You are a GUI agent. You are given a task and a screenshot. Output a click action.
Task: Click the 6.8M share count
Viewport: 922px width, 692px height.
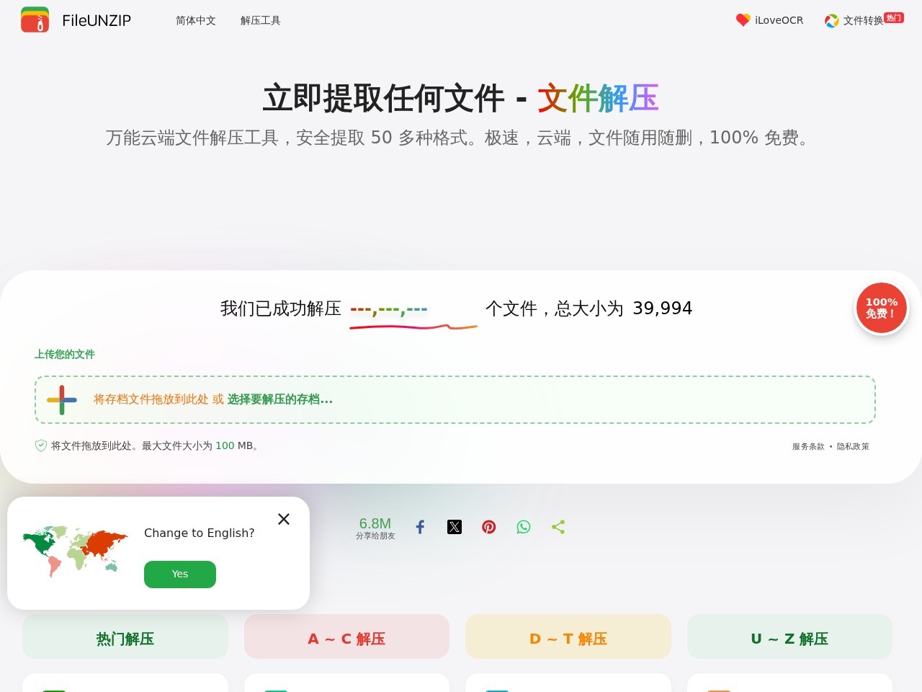coord(375,523)
